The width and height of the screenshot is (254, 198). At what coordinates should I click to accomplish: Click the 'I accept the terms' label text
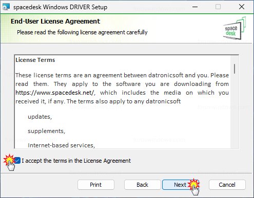pos(76,161)
